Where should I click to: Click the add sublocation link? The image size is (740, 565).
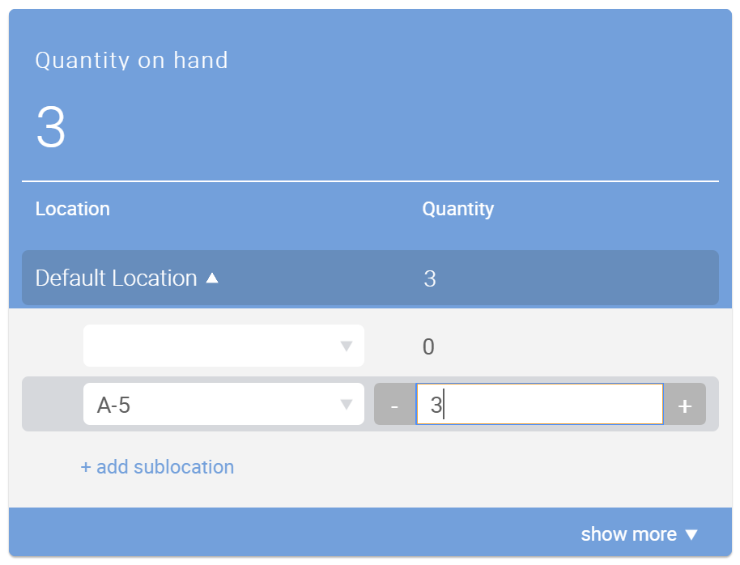[x=157, y=467]
